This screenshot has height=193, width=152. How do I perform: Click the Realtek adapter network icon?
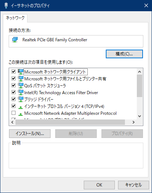click(x=15, y=40)
